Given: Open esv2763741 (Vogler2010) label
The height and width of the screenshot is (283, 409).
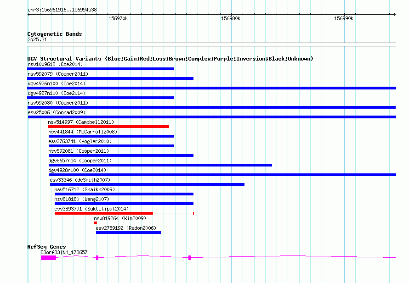Looking at the screenshot, I should tap(80, 141).
